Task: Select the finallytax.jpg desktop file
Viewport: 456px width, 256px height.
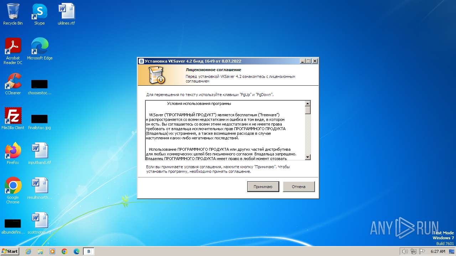Action: [x=40, y=122]
